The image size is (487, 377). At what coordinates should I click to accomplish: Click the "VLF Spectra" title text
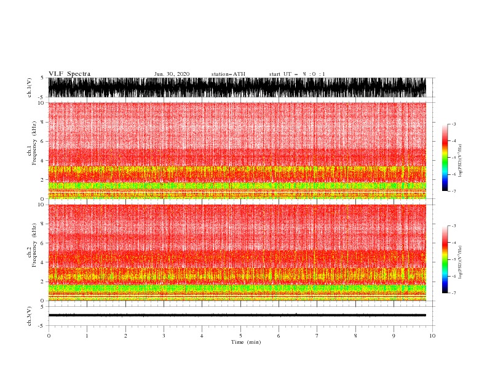click(x=69, y=74)
